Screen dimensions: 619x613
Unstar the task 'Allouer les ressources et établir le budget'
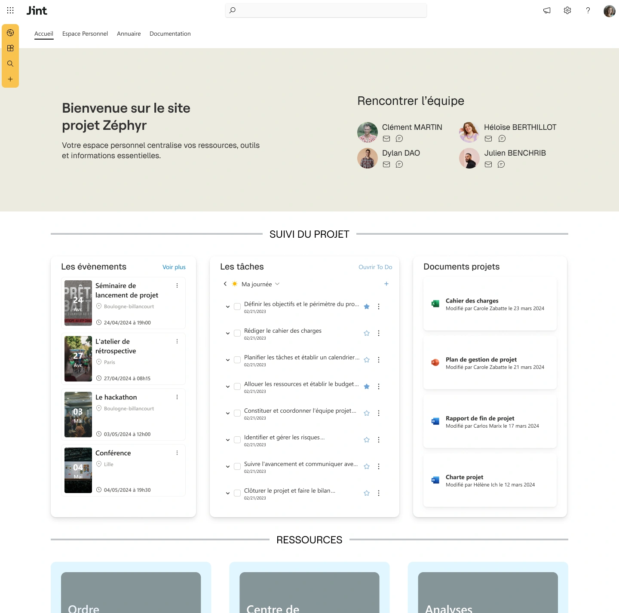point(367,386)
